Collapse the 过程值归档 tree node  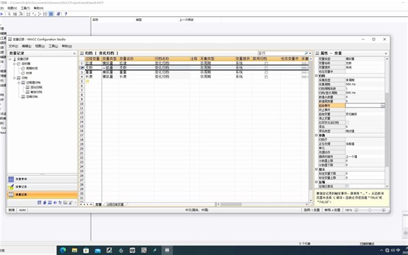click(x=19, y=82)
